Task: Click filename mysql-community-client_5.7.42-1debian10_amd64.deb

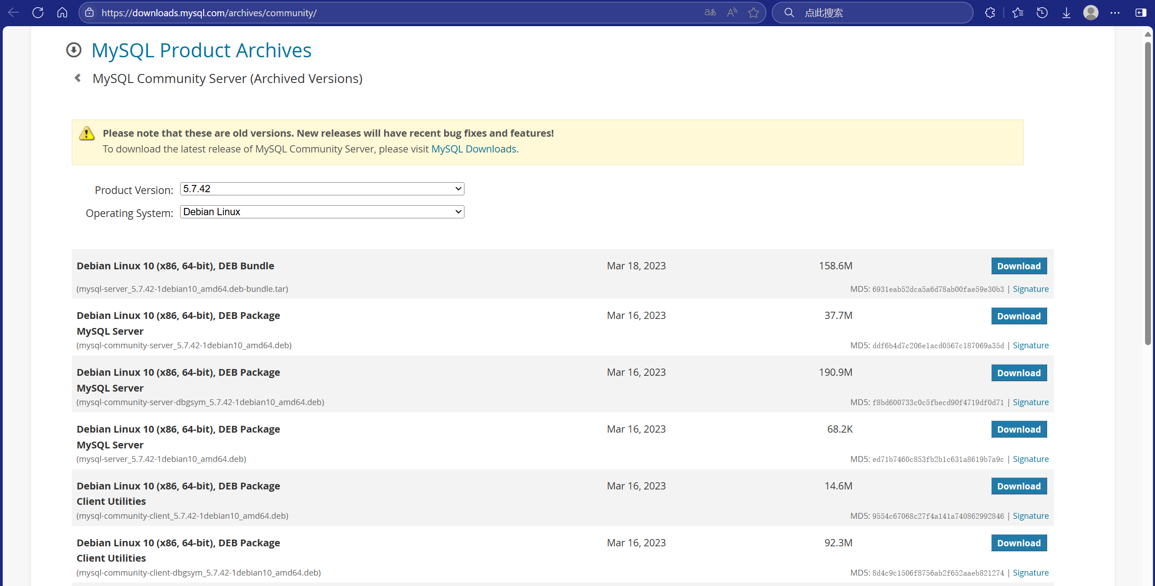Action: click(x=182, y=516)
